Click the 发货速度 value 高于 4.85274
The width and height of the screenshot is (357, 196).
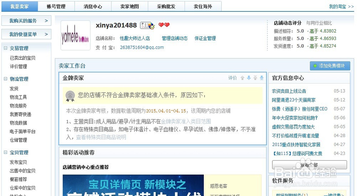pyautogui.click(x=323, y=46)
